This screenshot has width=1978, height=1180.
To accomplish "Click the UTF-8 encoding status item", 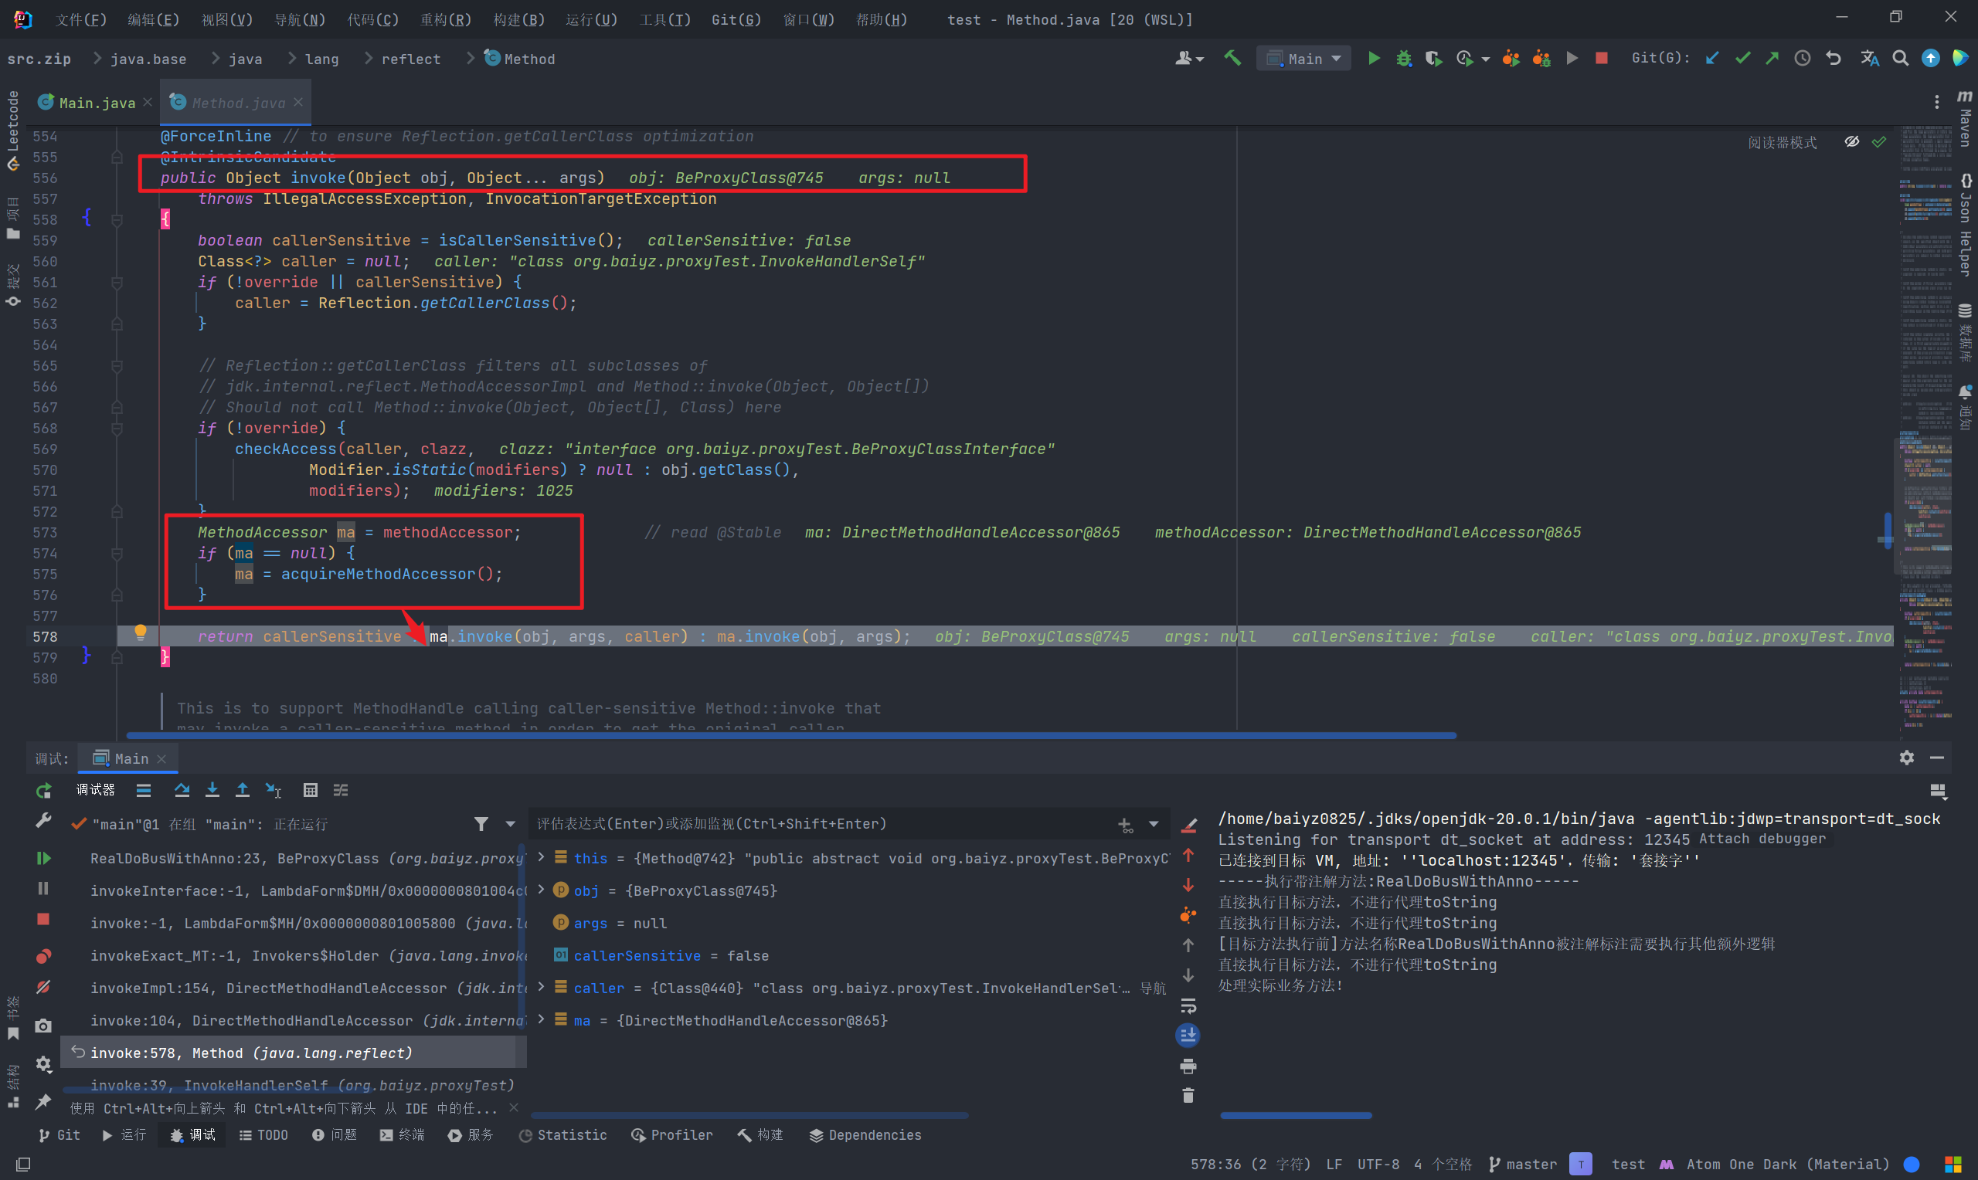I will (x=1378, y=1164).
